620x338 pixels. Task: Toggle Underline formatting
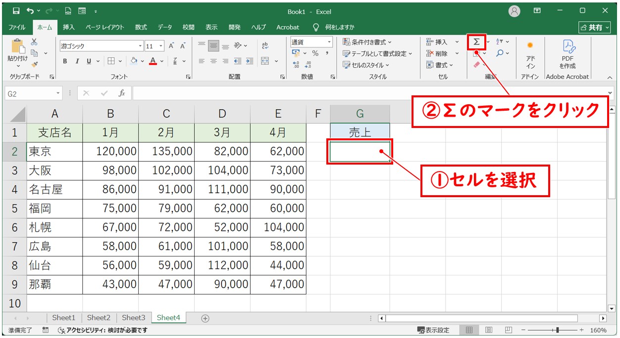89,61
